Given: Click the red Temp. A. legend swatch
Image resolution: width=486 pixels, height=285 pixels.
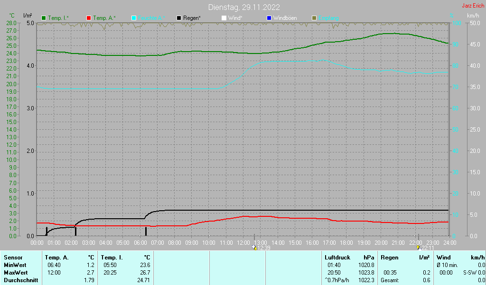Looking at the screenshot, I should tap(89, 18).
